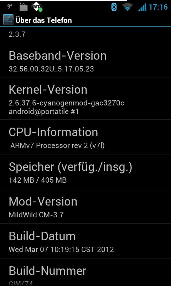171x286 pixels.
Task: Select the Kernel-Version list item
Action: coord(85,99)
